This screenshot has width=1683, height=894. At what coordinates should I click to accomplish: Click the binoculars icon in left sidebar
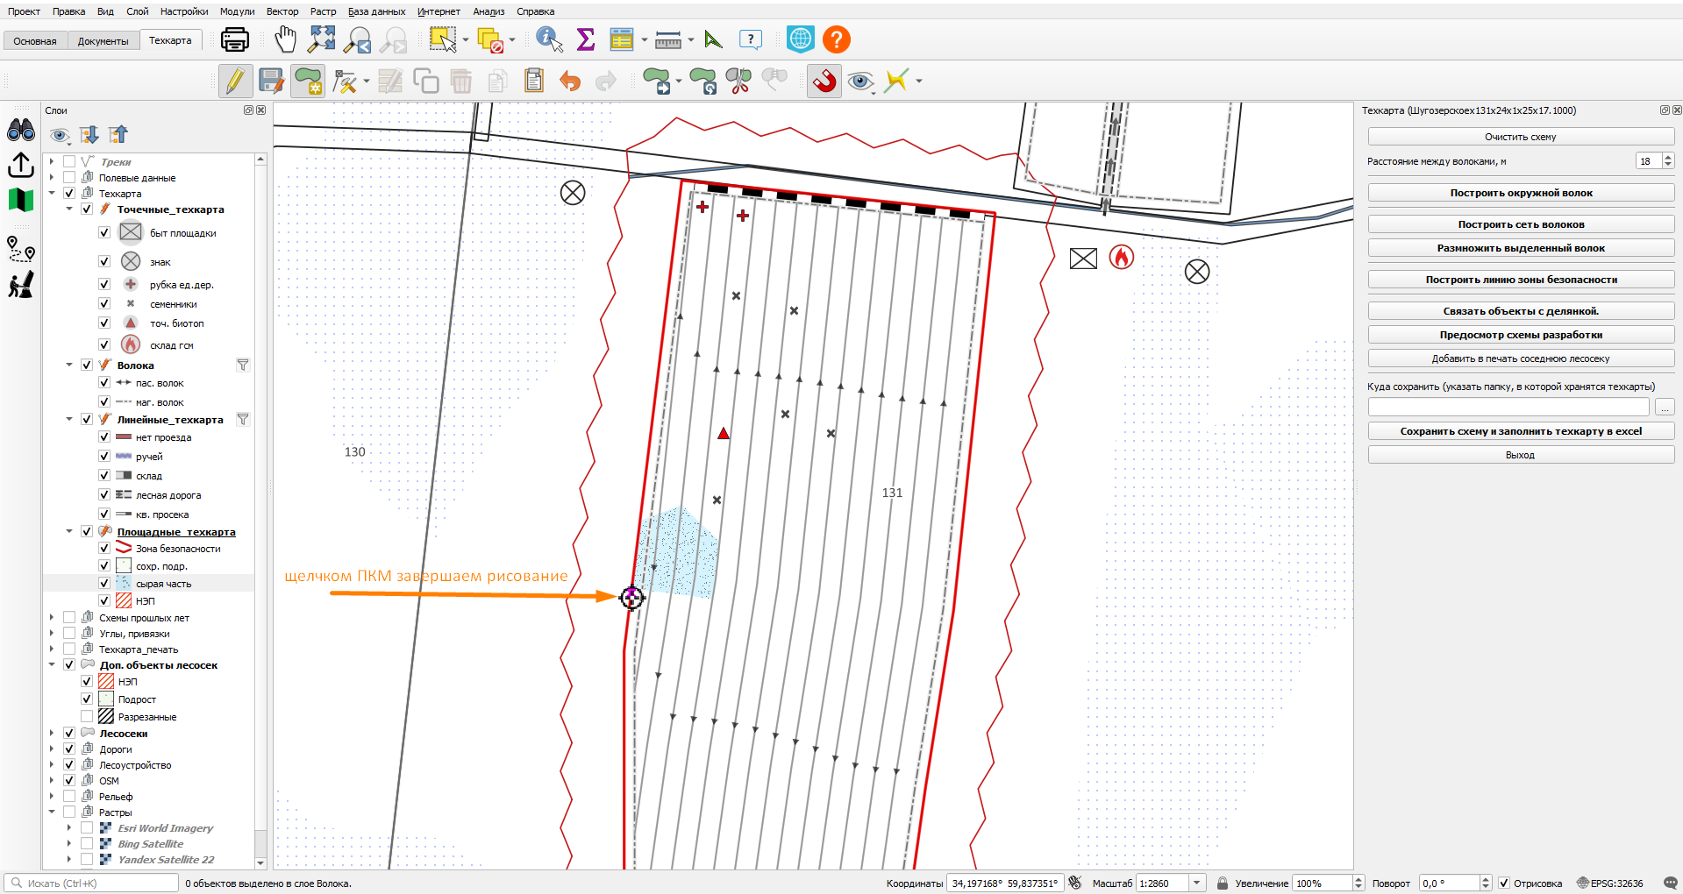click(21, 131)
